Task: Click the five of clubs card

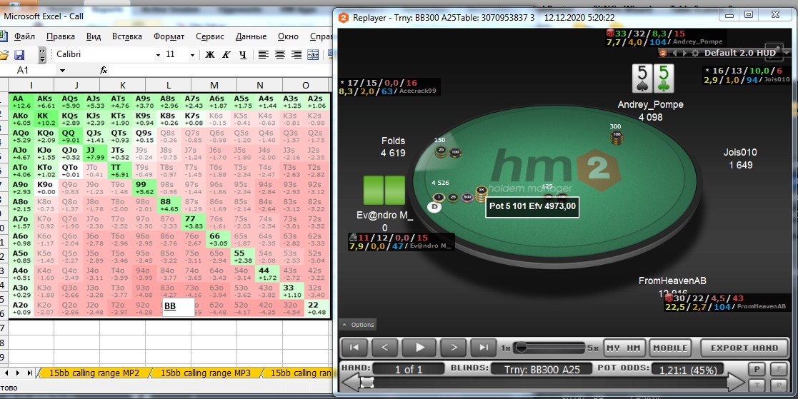Action: click(664, 79)
